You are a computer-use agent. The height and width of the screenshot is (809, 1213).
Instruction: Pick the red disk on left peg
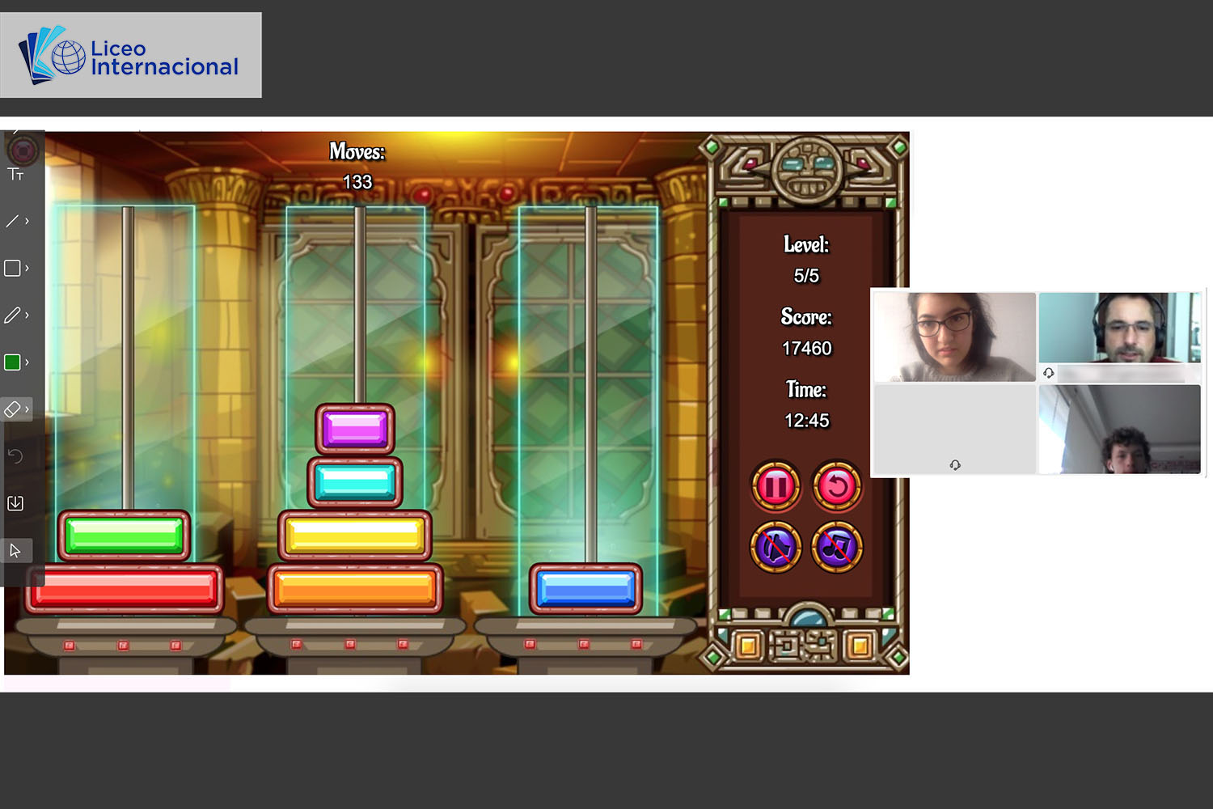click(x=125, y=588)
